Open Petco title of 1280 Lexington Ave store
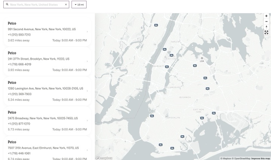Image resolution: width=271 pixels, height=160 pixels. pos(12,82)
